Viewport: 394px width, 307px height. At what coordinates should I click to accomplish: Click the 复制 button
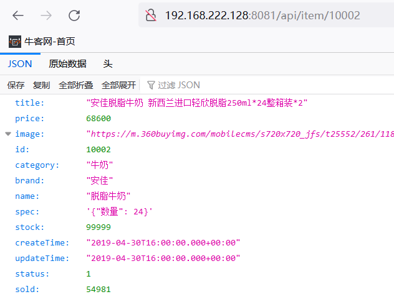tap(42, 85)
